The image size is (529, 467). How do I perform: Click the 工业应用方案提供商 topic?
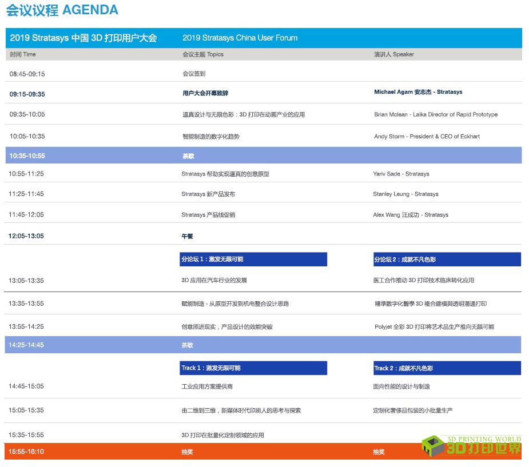207,386
